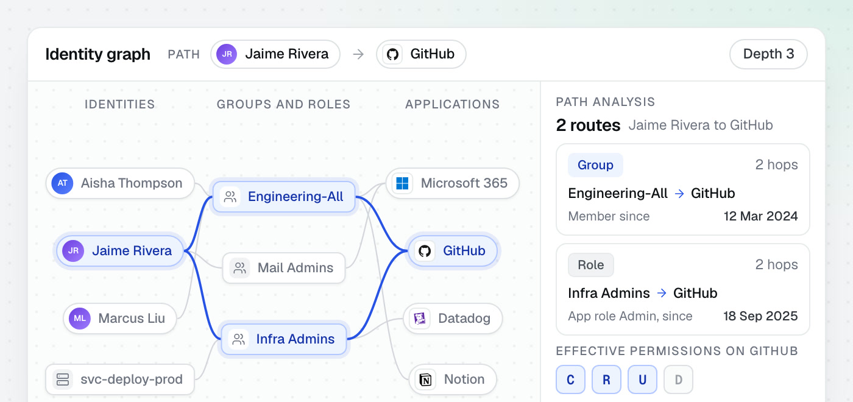Select the Jaime Rivera path chip
Image resolution: width=853 pixels, height=402 pixels.
pyautogui.click(x=275, y=54)
